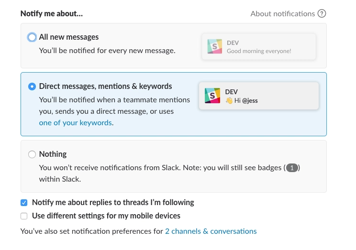Screen dimensions: 356x250
Task: Select the All new messages radio button
Action: pyautogui.click(x=32, y=37)
